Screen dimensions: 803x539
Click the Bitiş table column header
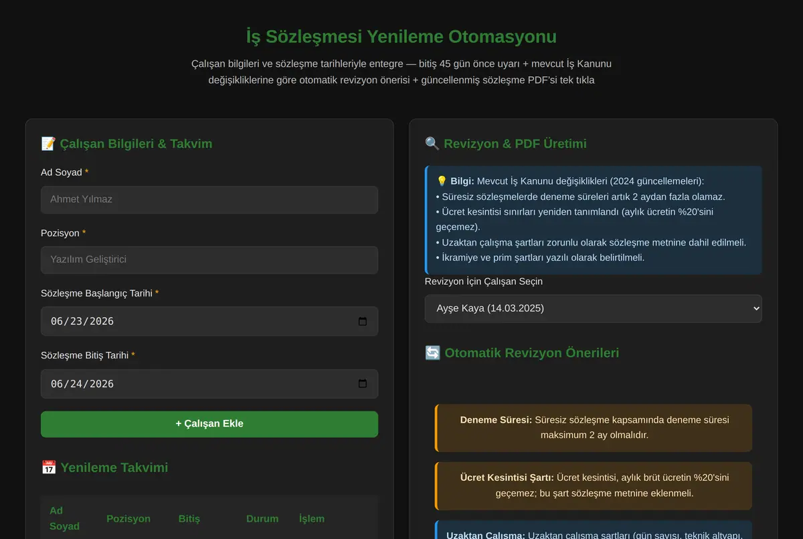click(189, 518)
